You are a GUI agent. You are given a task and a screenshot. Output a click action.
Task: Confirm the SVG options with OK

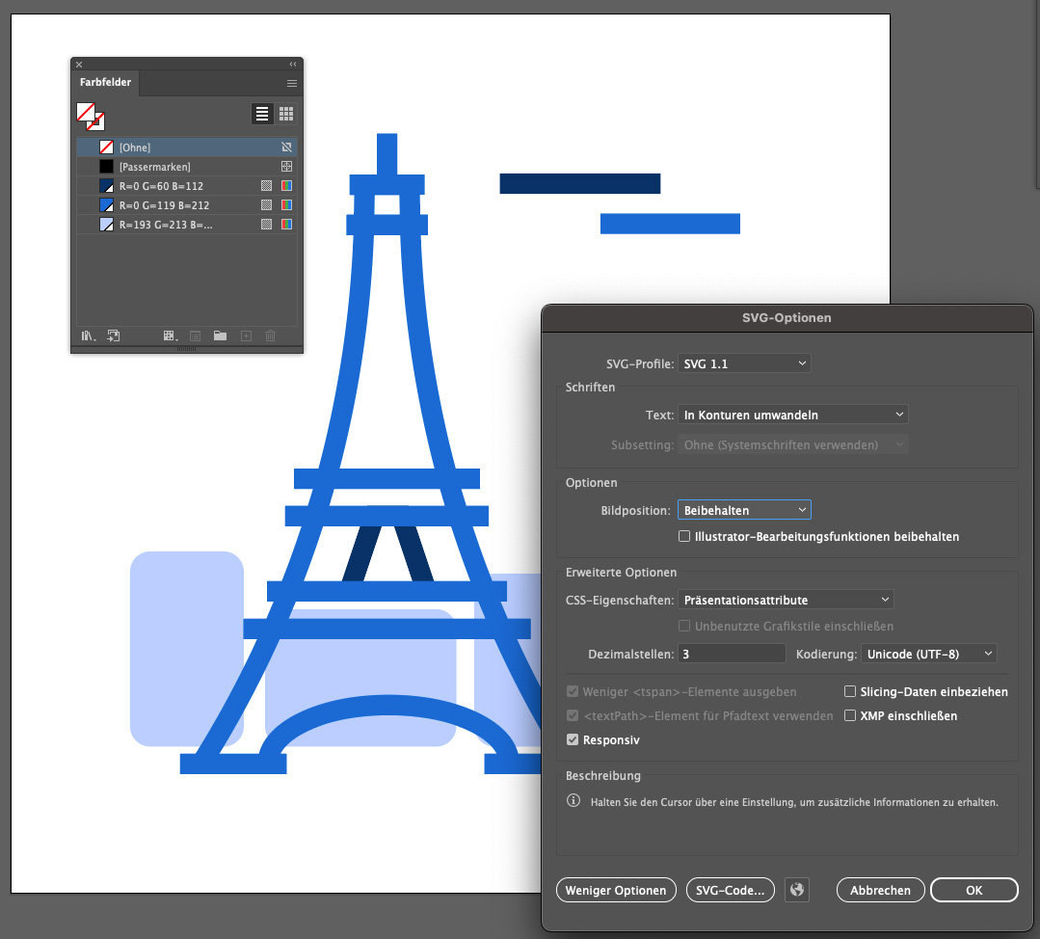point(973,890)
